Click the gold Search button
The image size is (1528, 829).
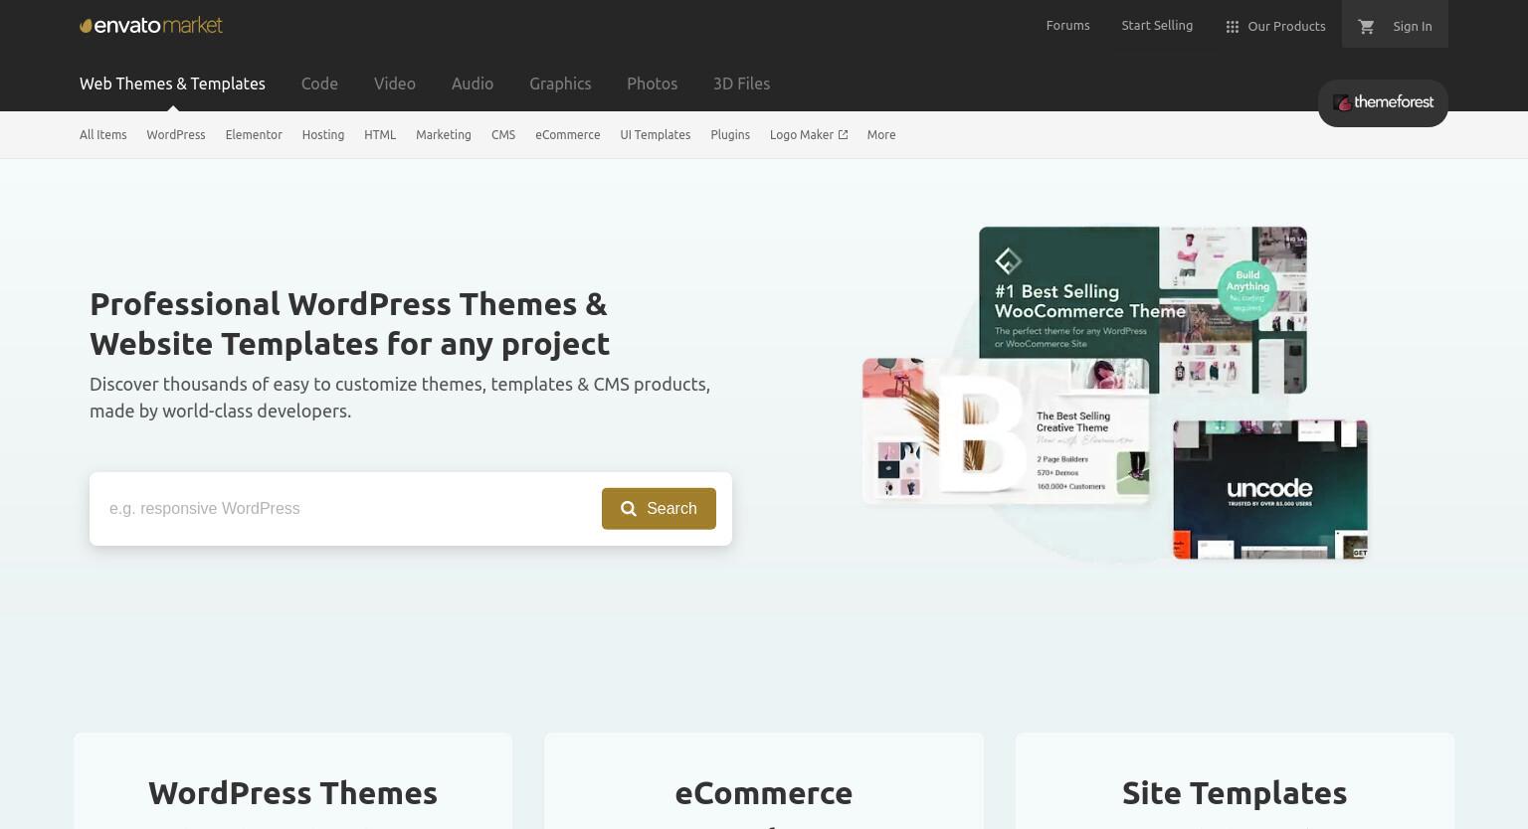659,509
